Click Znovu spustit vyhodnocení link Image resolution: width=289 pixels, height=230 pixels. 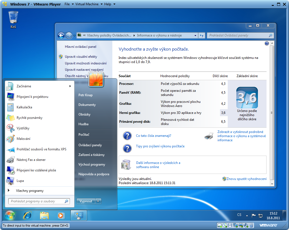coord(246,179)
